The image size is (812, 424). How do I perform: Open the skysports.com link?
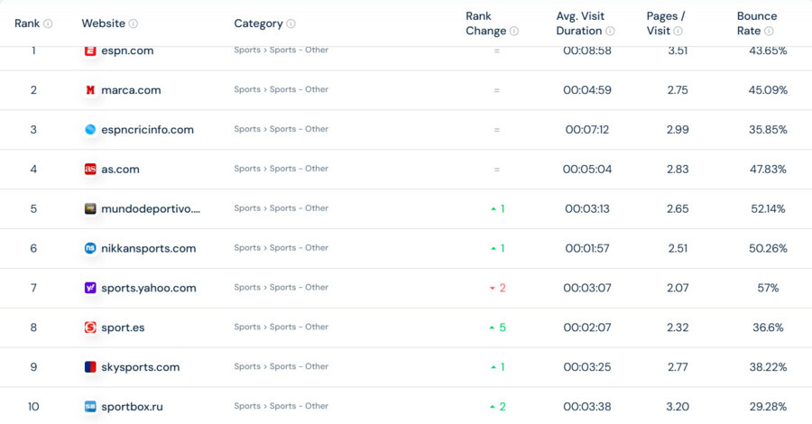coord(141,367)
